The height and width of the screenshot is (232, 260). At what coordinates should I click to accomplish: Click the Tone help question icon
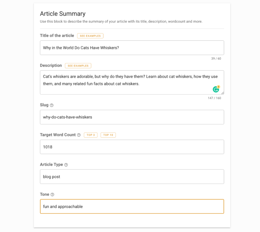tap(52, 194)
